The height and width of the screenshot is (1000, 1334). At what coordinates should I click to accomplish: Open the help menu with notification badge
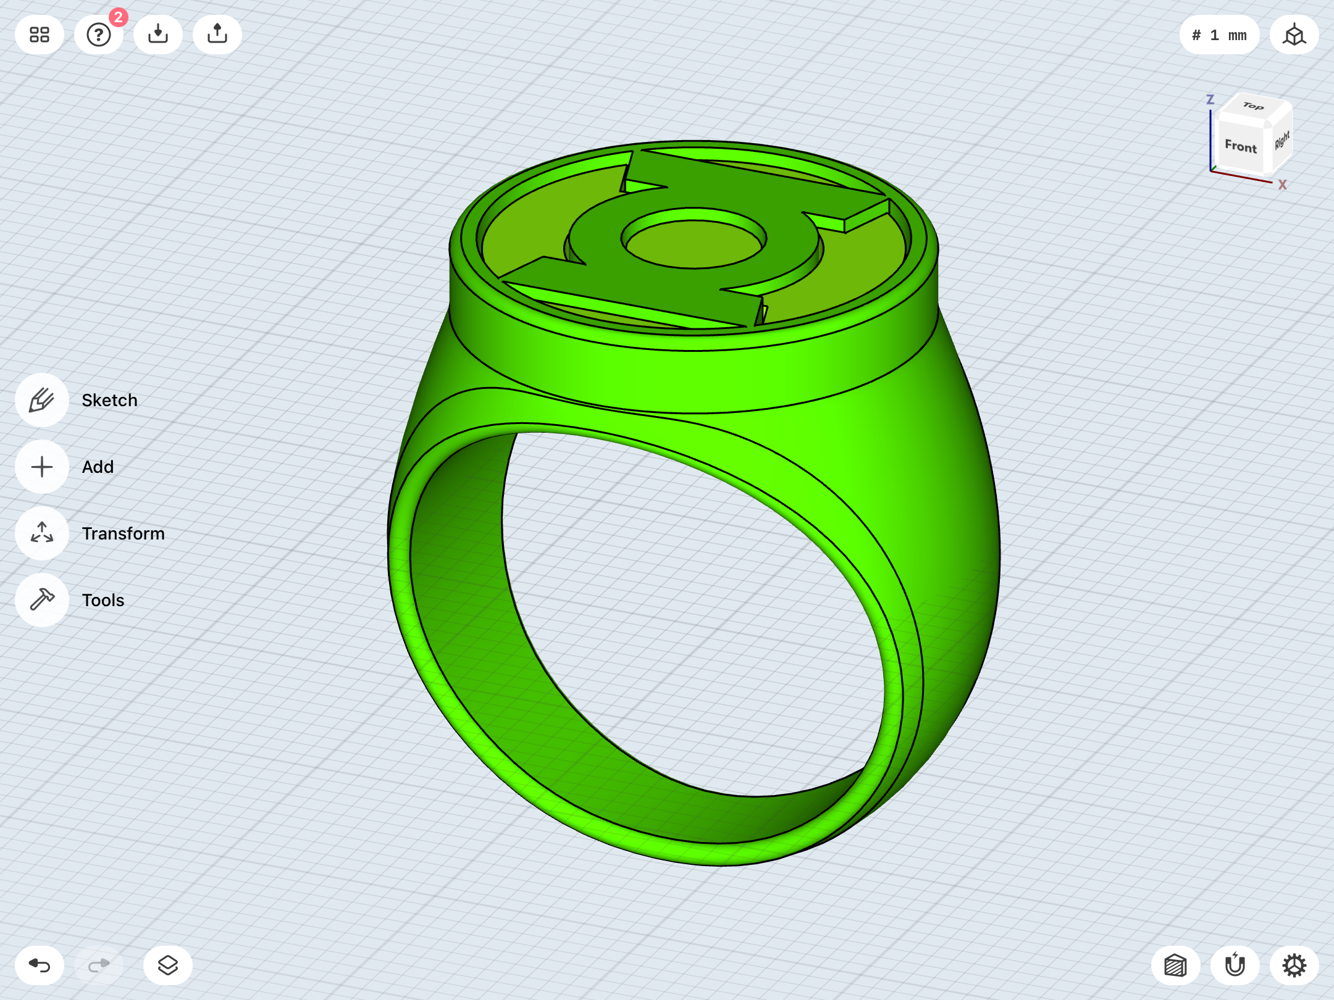click(x=99, y=35)
